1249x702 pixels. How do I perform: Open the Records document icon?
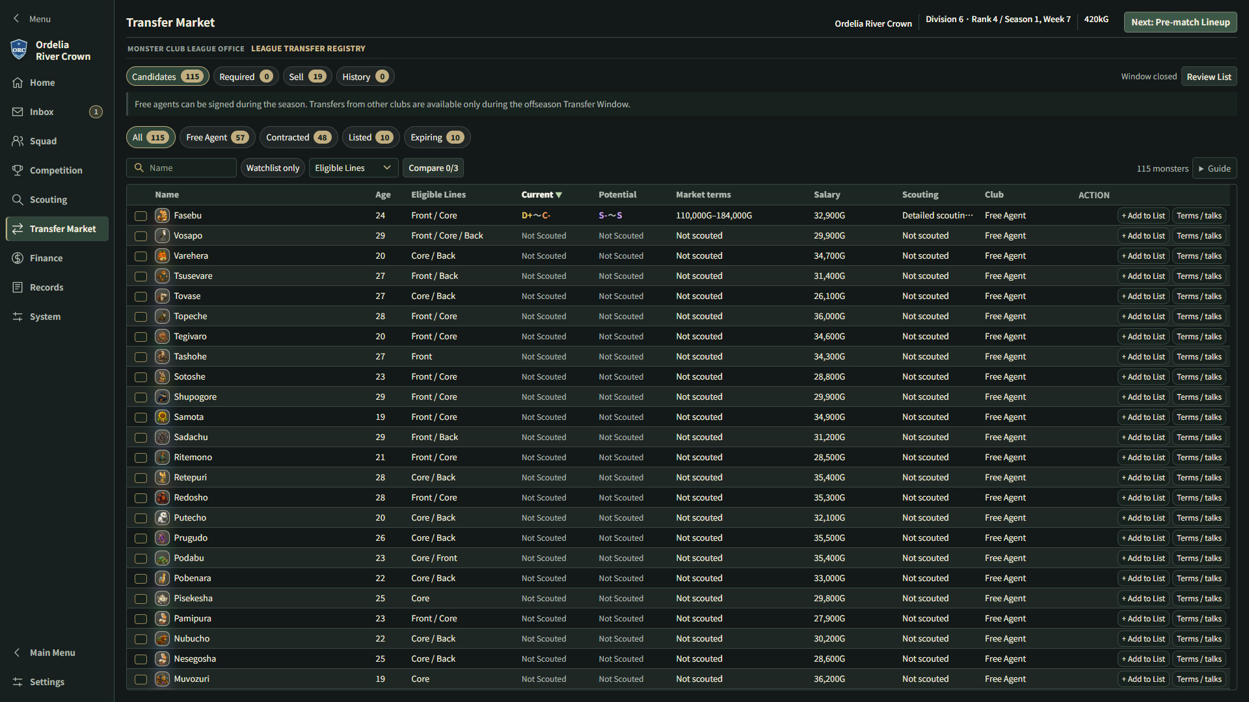tap(18, 287)
